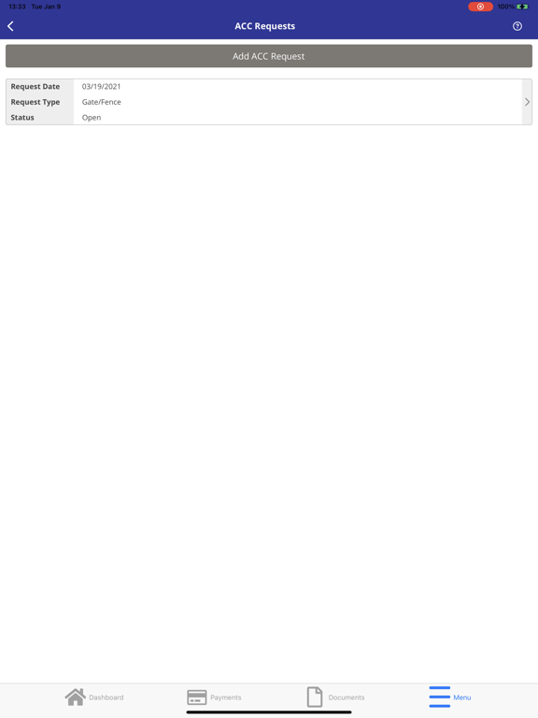Viewport: 538px width, 718px height.
Task: Tap the Documents page icon
Action: (x=315, y=696)
